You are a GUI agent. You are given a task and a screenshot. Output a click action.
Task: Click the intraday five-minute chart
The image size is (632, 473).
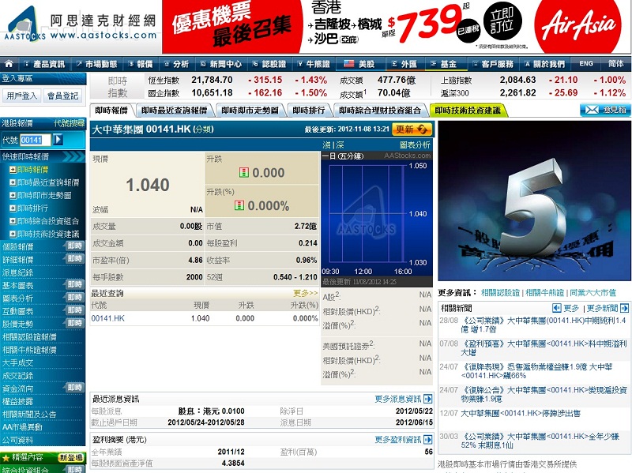377,218
